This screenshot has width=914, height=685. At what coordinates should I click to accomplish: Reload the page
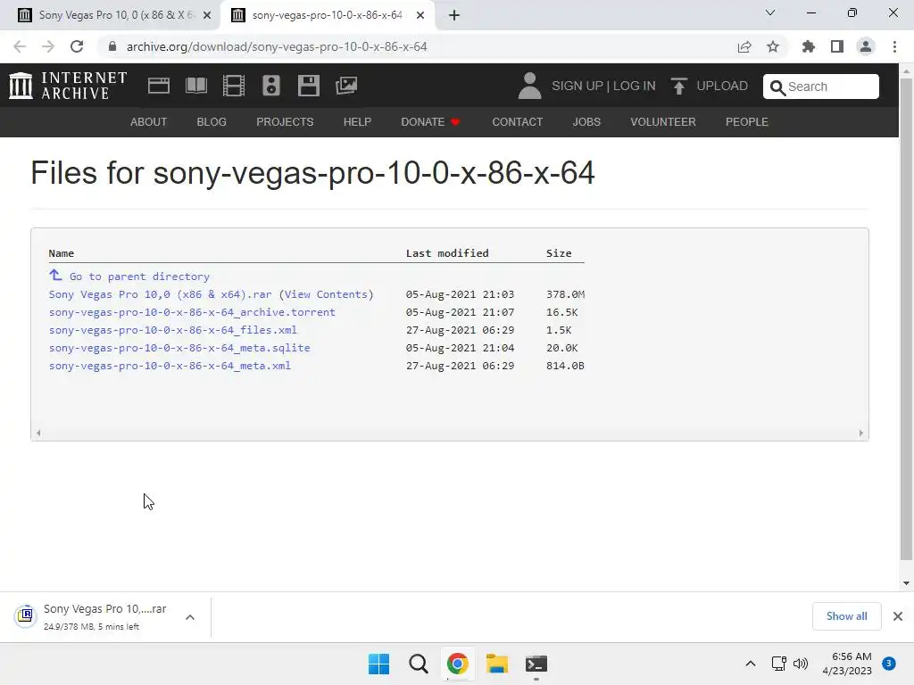77,46
